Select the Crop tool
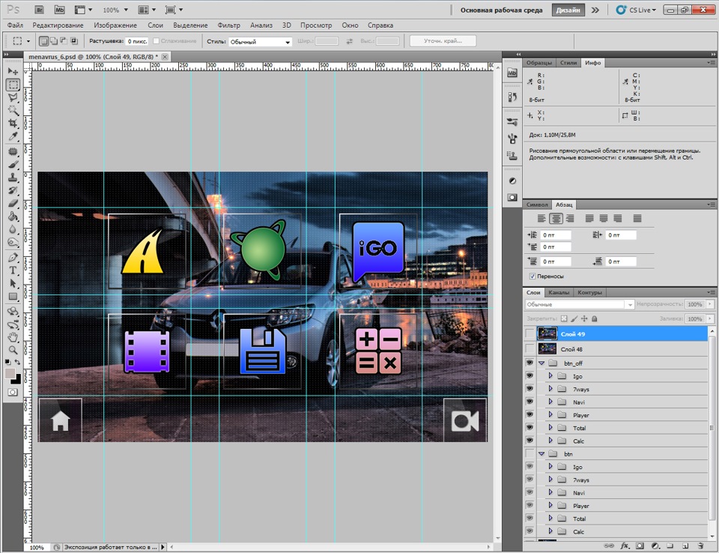This screenshot has height=553, width=719. pos(13,123)
